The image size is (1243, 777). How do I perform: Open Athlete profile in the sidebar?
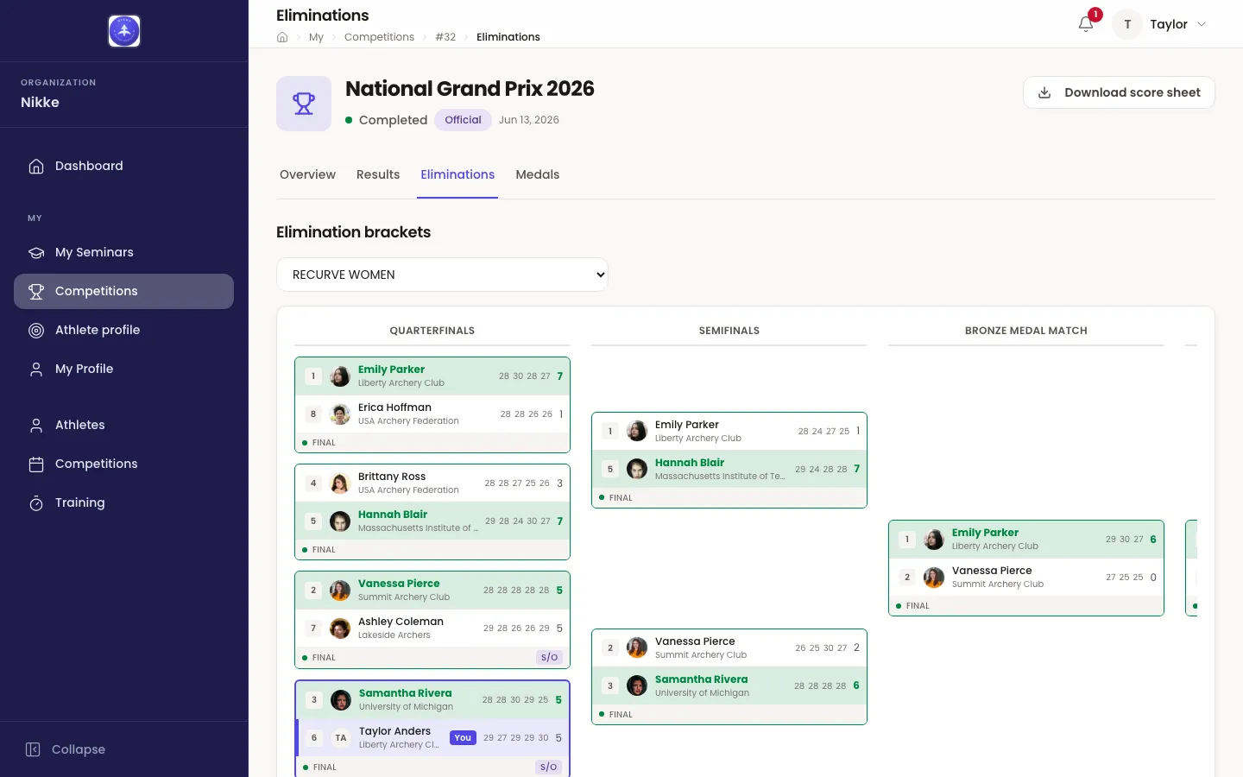pos(124,330)
